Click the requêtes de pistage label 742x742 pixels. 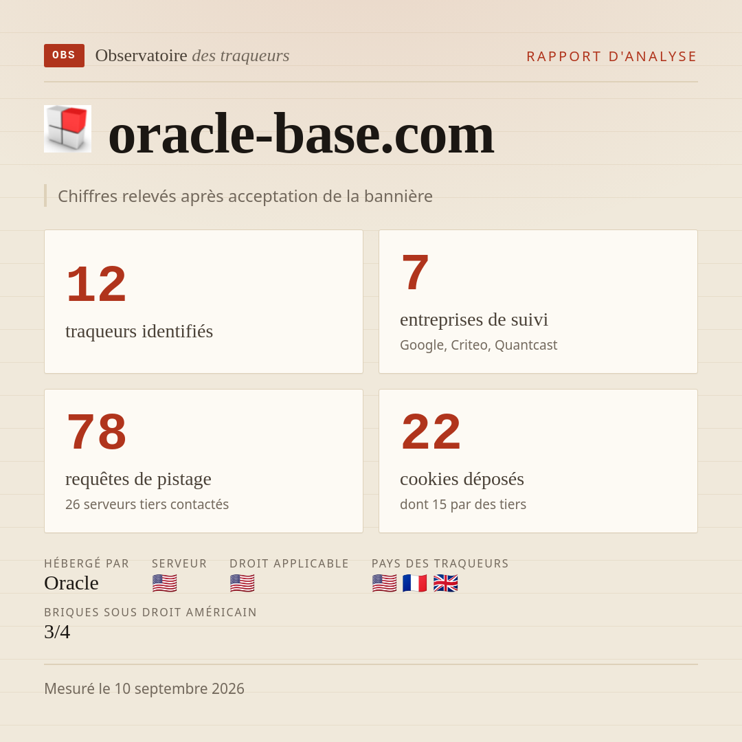pyautogui.click(x=138, y=479)
